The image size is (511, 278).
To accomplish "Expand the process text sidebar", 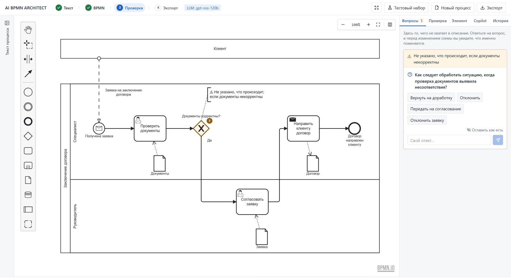I will tap(7, 23).
